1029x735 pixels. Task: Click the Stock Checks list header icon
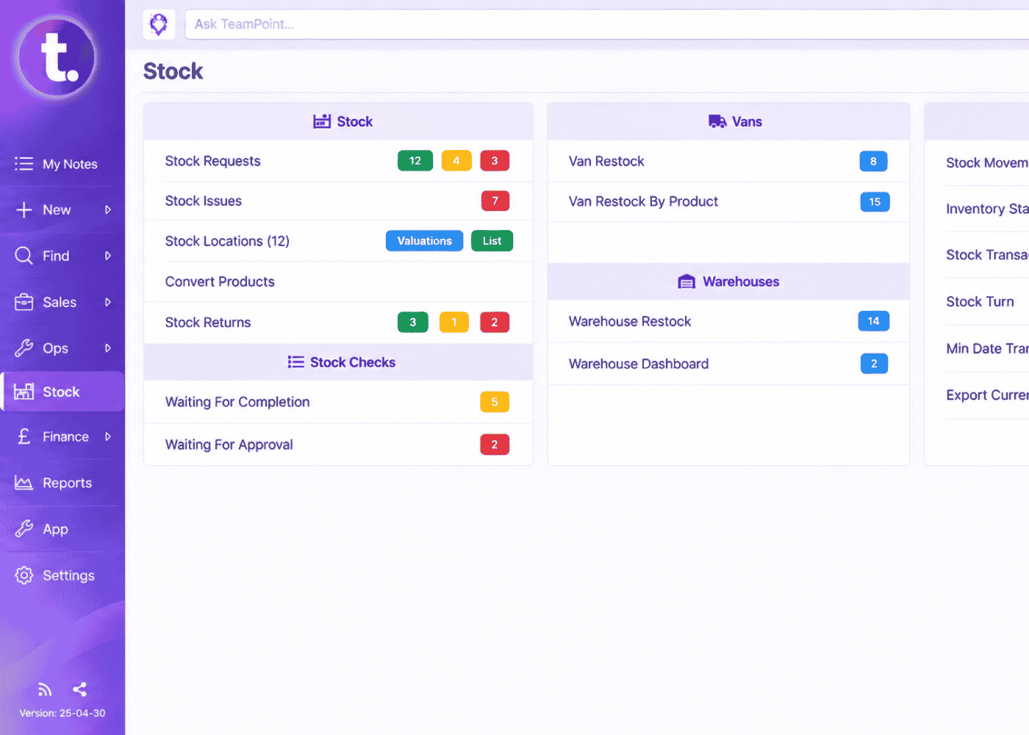point(295,362)
